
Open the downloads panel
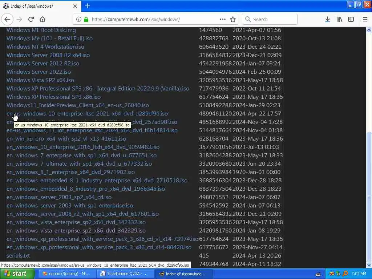[x=328, y=19]
